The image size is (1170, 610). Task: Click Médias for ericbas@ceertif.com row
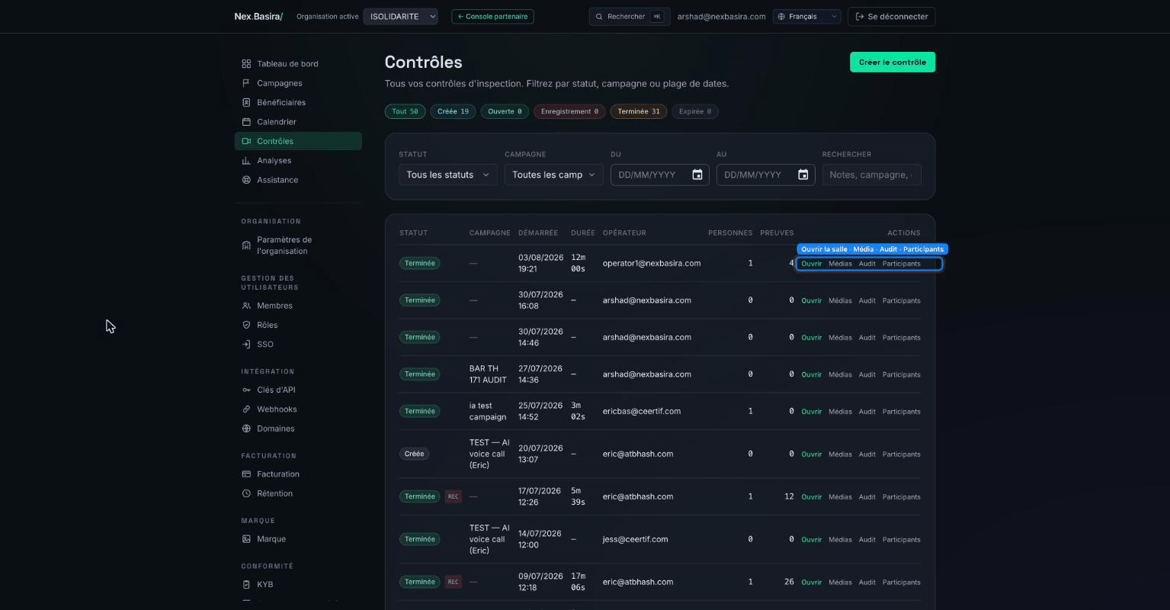pos(840,412)
